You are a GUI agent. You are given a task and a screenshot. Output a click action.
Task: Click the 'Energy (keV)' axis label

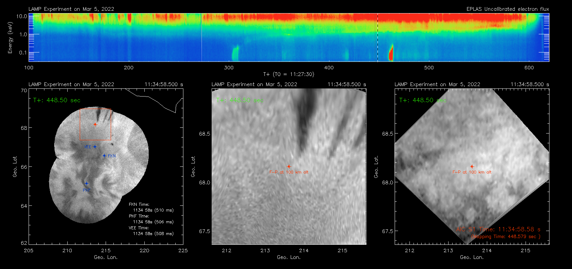click(10, 38)
